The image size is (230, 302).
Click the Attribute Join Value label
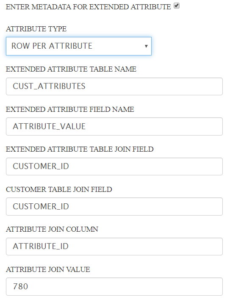tap(48, 269)
